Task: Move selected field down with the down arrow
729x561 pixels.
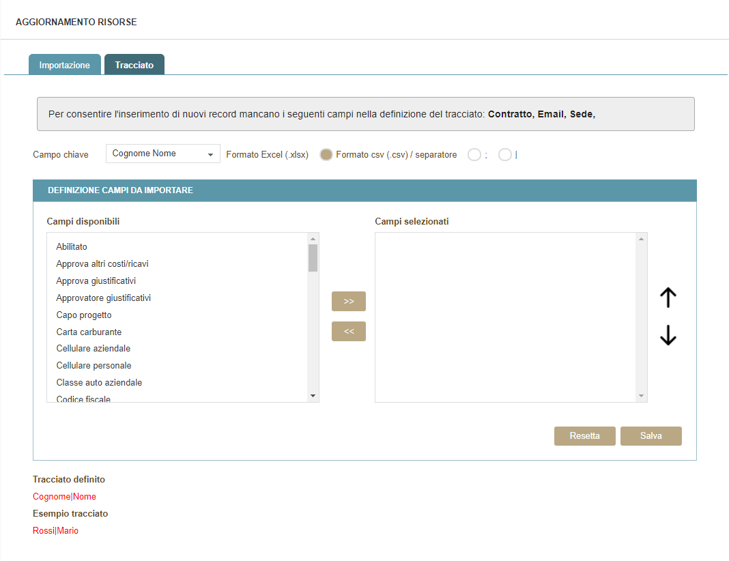Action: [668, 335]
